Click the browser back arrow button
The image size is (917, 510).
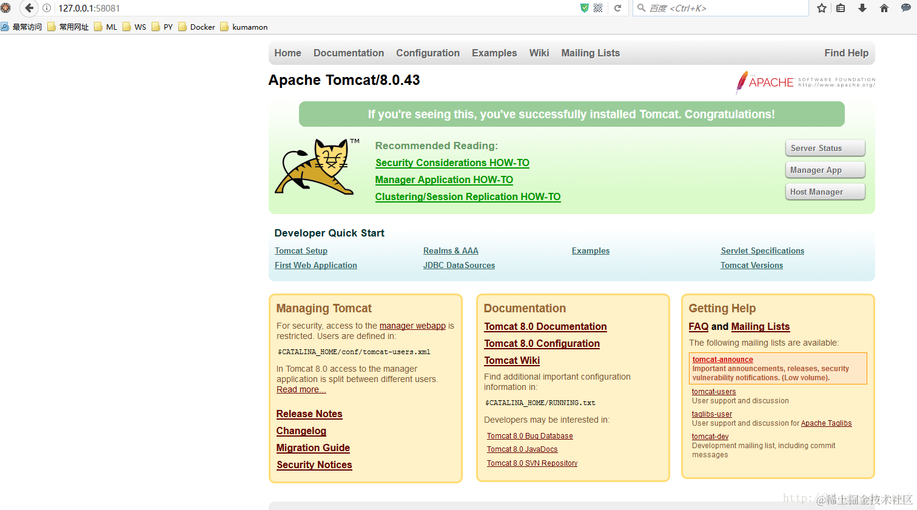(29, 8)
